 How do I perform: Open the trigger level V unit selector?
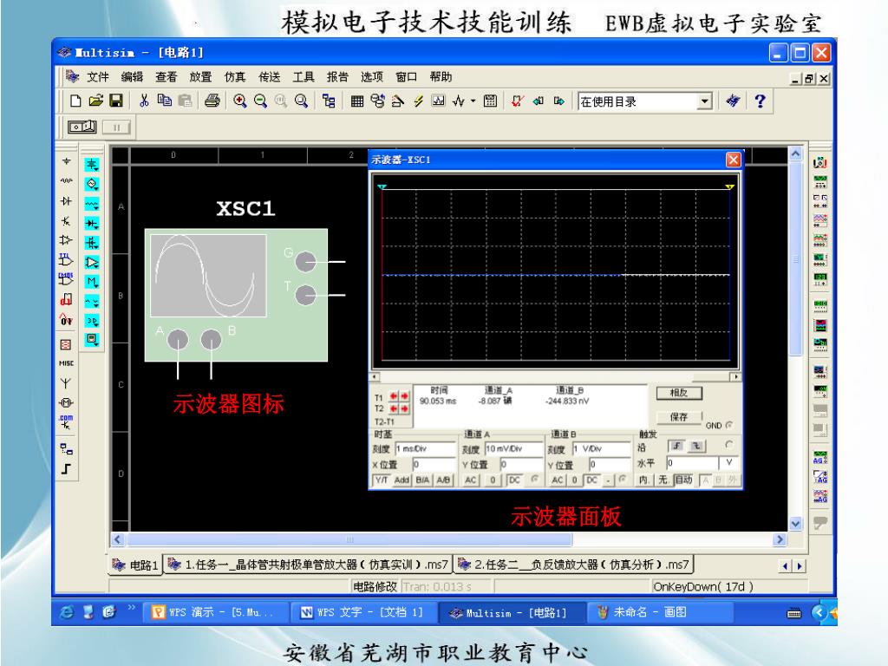point(728,463)
